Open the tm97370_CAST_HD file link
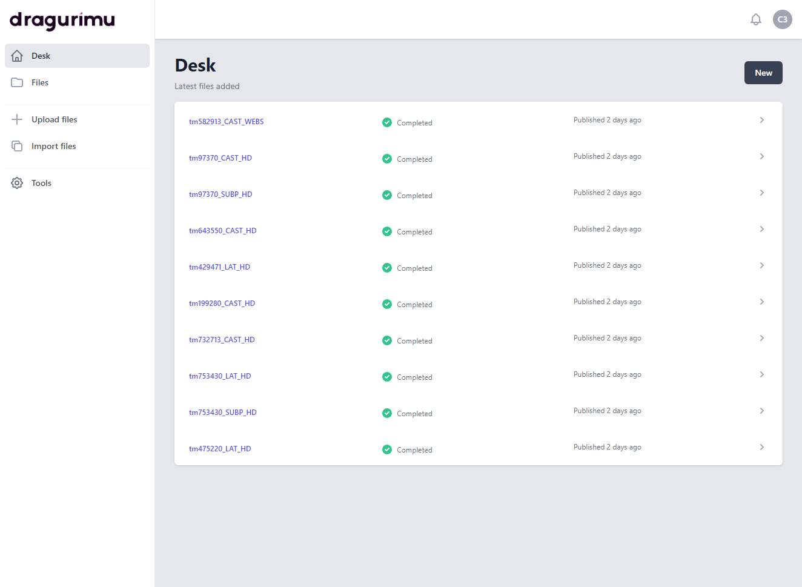The height and width of the screenshot is (587, 802). (220, 158)
